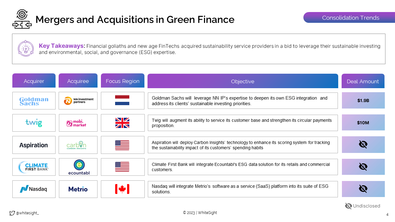Click the Nasdaq logo
The image size is (395, 222).
[34, 189]
